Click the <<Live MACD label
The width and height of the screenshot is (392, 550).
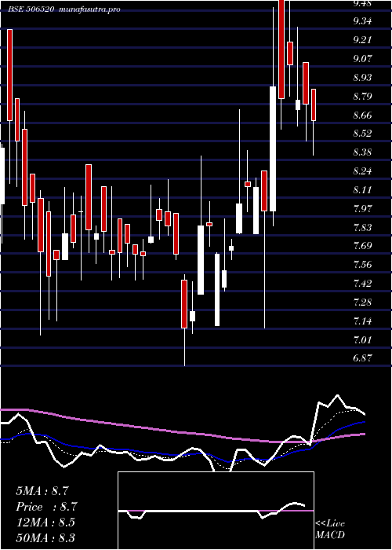tap(330, 529)
